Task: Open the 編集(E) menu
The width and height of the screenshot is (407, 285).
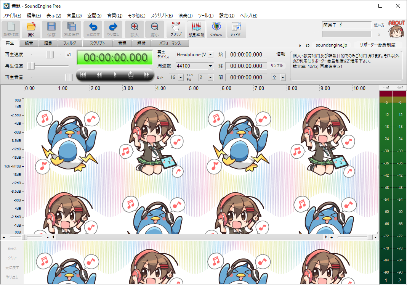Action: click(x=34, y=16)
